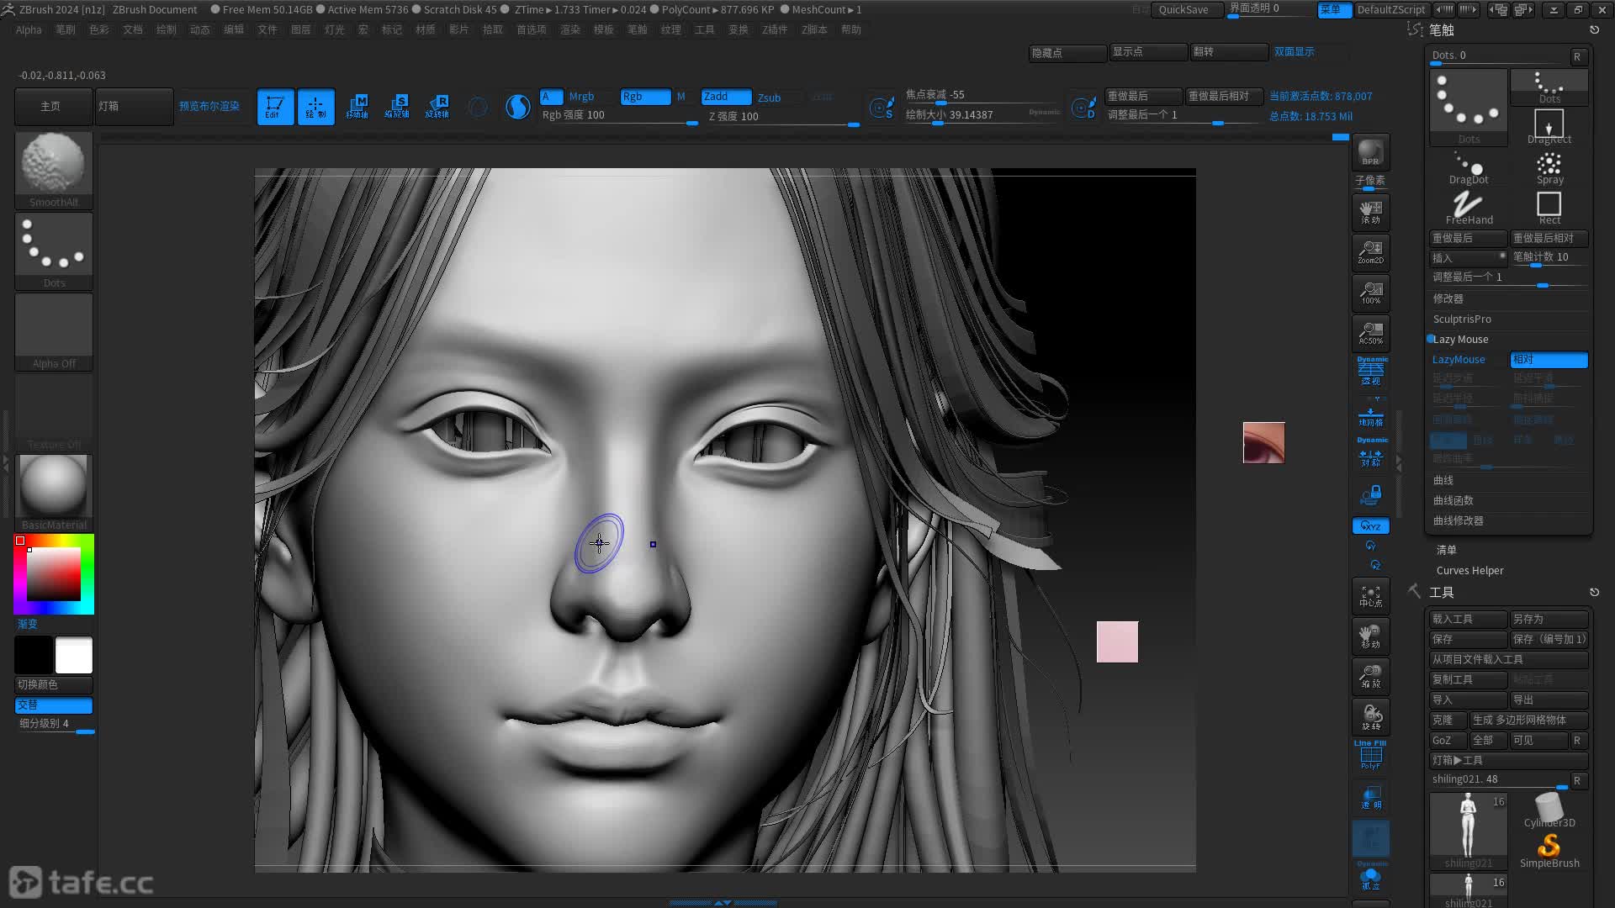Expand the SculptrisPro section
Image resolution: width=1615 pixels, height=908 pixels.
(x=1462, y=319)
